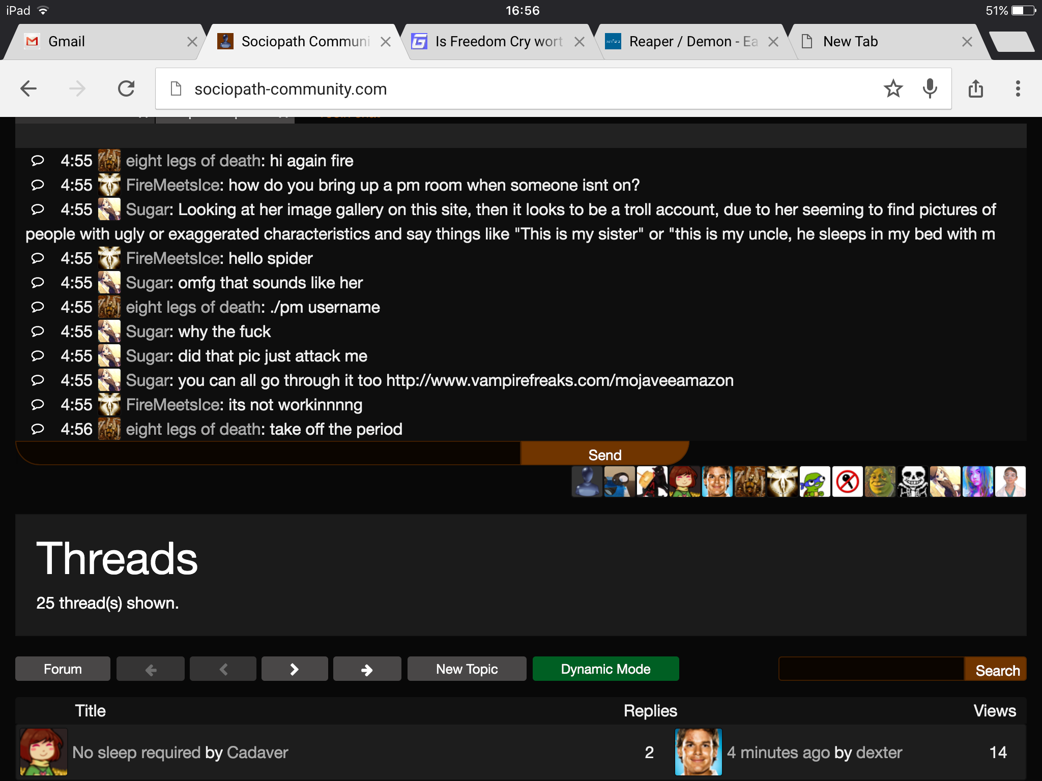The height and width of the screenshot is (781, 1042).
Task: Click Sugar's name on "why the fuck" message
Action: coord(148,332)
